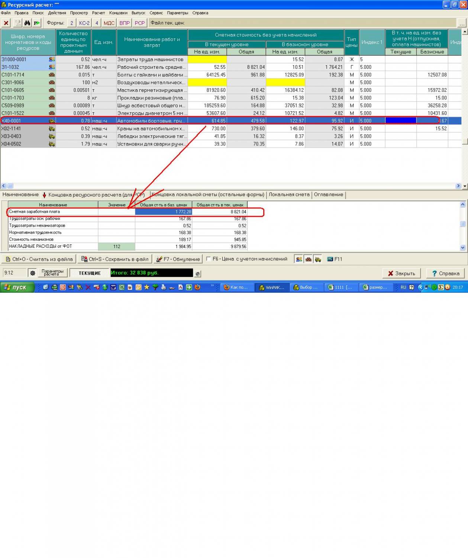Click the Справка button
Viewport: 468px width, 558px height.
pos(445,273)
